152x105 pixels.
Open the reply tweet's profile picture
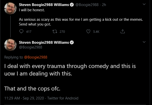(10, 45)
